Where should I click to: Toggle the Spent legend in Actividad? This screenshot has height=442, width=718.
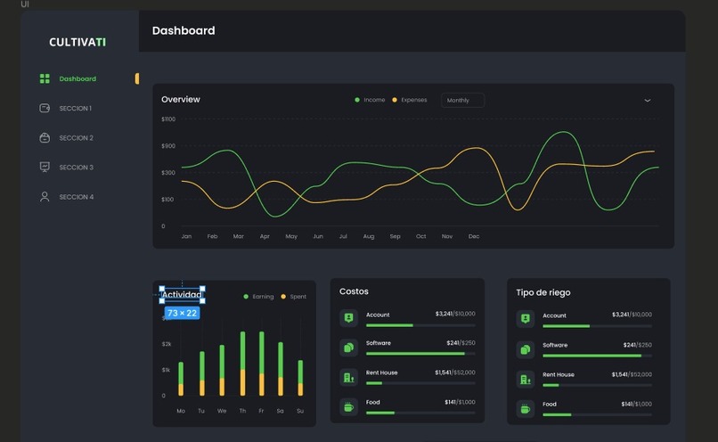coord(293,297)
